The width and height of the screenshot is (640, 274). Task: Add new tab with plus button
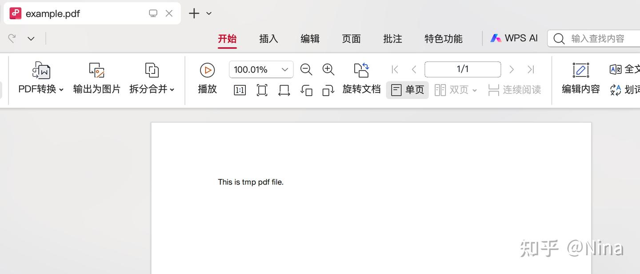click(x=194, y=13)
